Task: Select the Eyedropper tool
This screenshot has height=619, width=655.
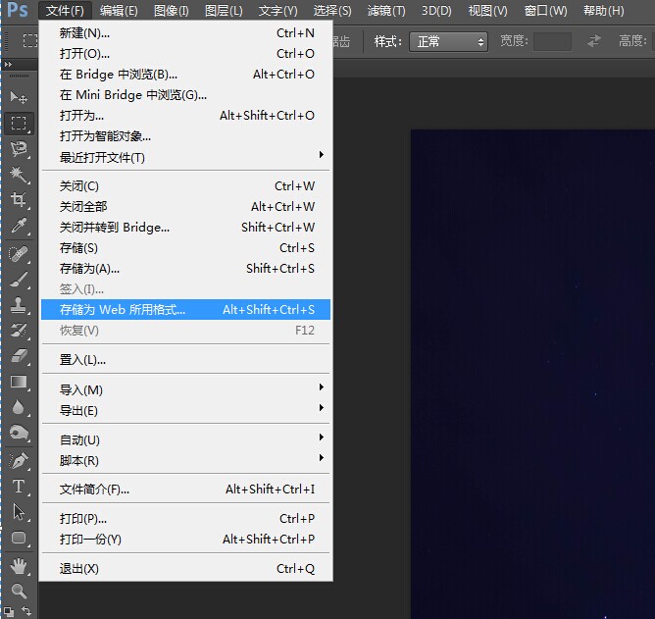Action: click(19, 227)
